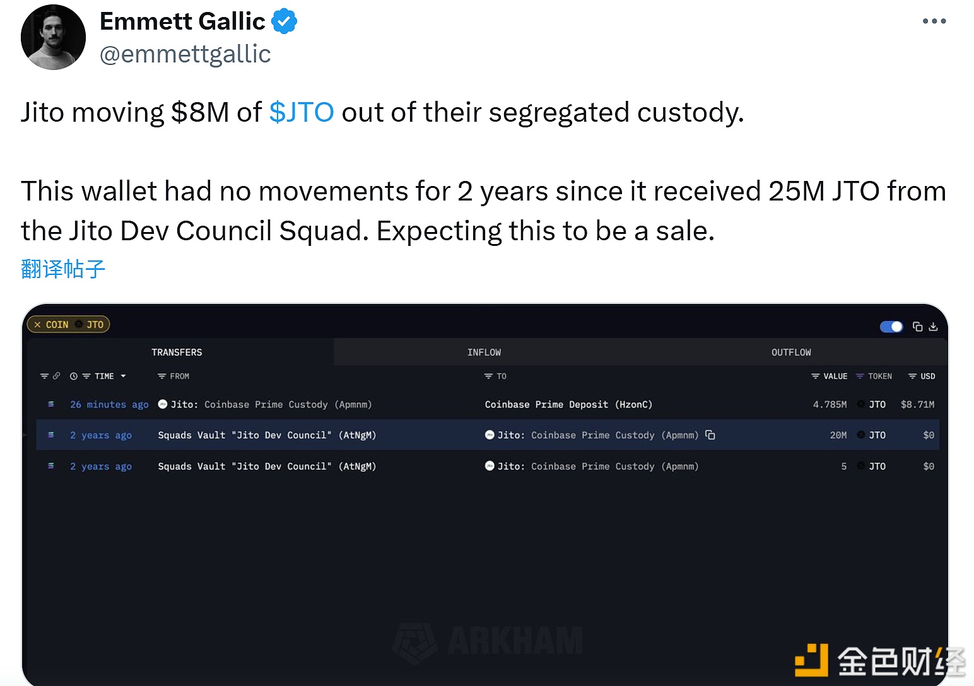This screenshot has height=686, width=974.
Task: Remove the COIN JTO filter chip
Action: tap(38, 325)
